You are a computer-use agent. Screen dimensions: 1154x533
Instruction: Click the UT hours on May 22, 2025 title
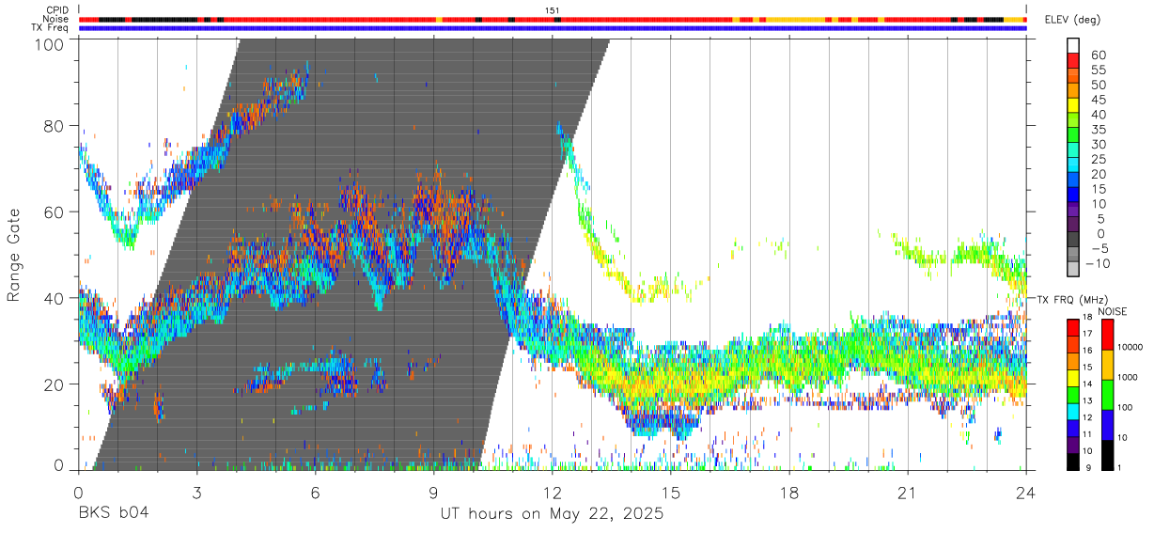[553, 514]
